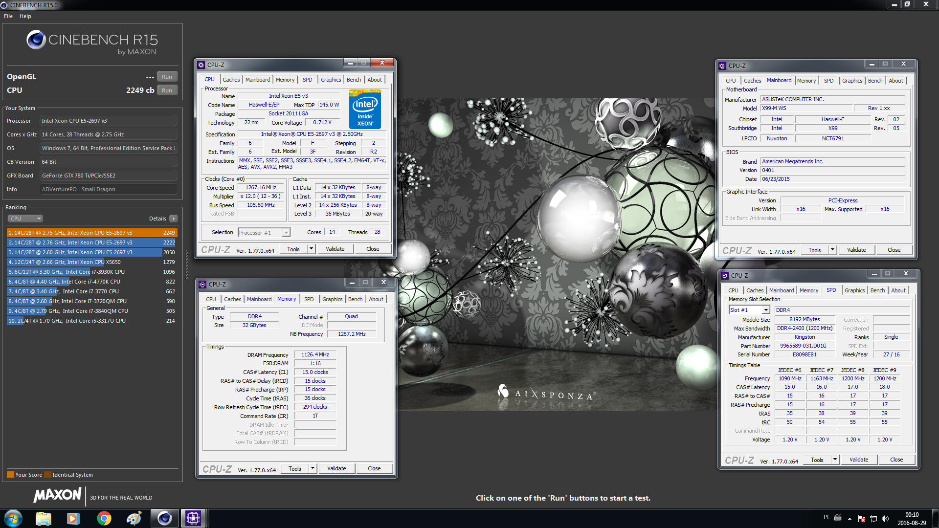Image resolution: width=939 pixels, height=528 pixels.
Task: Click Close in CPU-Z Memory window
Action: coord(374,468)
